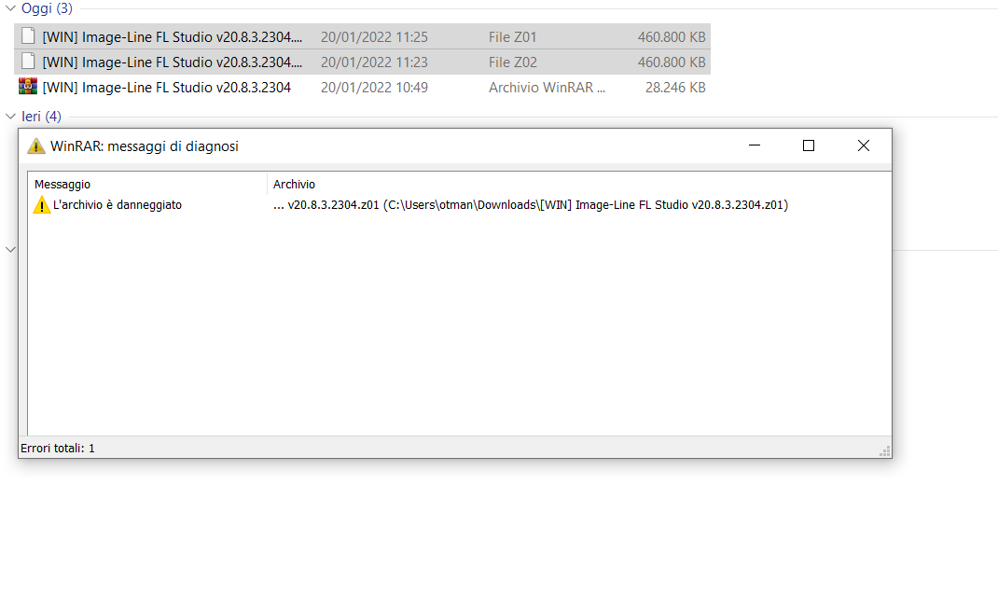Click the 20/01/2022 11:25 date cell
The image size is (998, 609).
374,37
